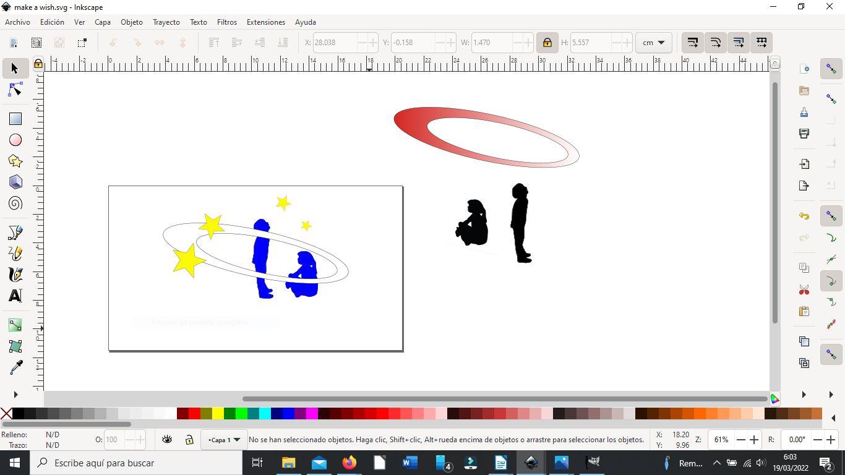This screenshot has height=475, width=845.
Task: Toggle global snapping at top of snap bar
Action: (x=831, y=69)
